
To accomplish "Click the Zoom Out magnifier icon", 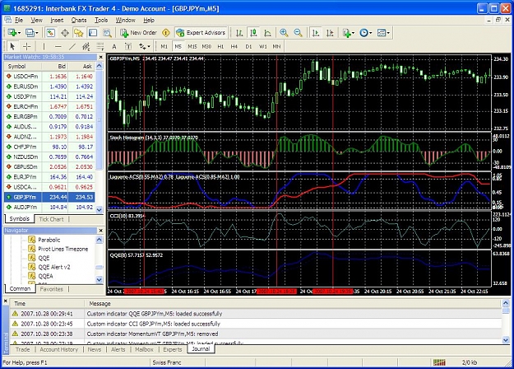I will point(298,32).
